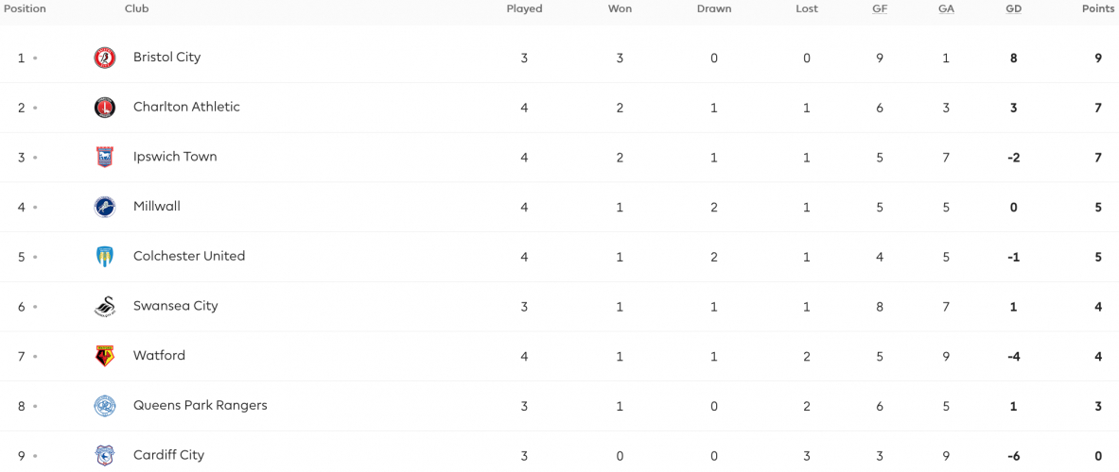Open the Charlton Athletic team page
This screenshot has width=1119, height=472.
coord(186,107)
